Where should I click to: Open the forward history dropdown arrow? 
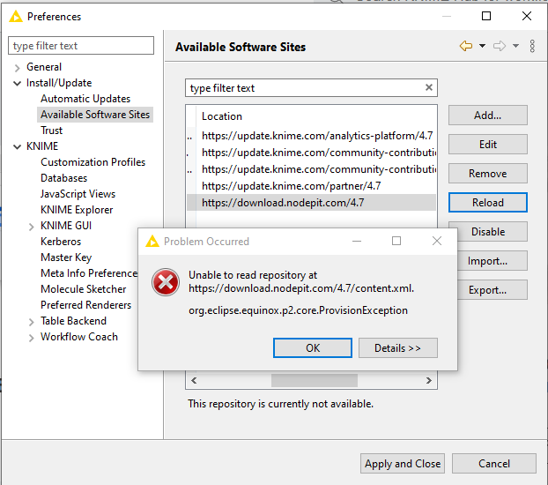coord(516,46)
